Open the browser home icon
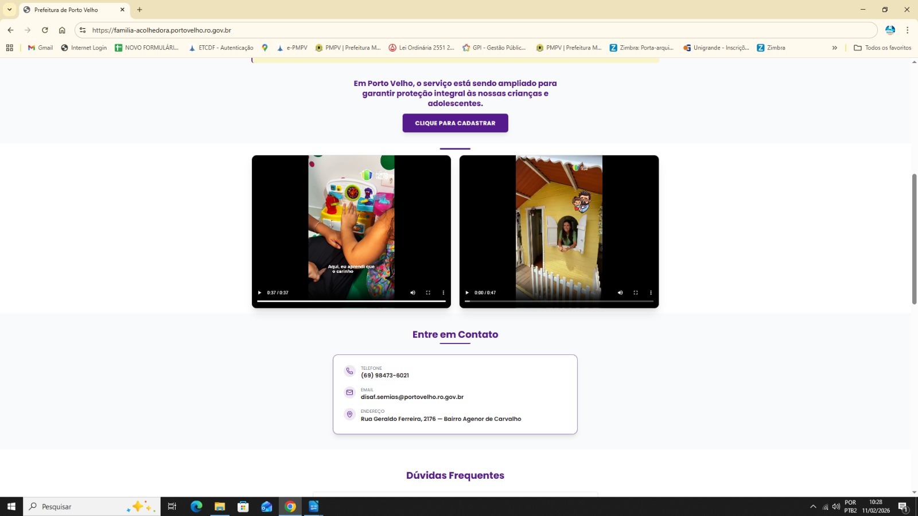918x516 pixels. (x=63, y=30)
